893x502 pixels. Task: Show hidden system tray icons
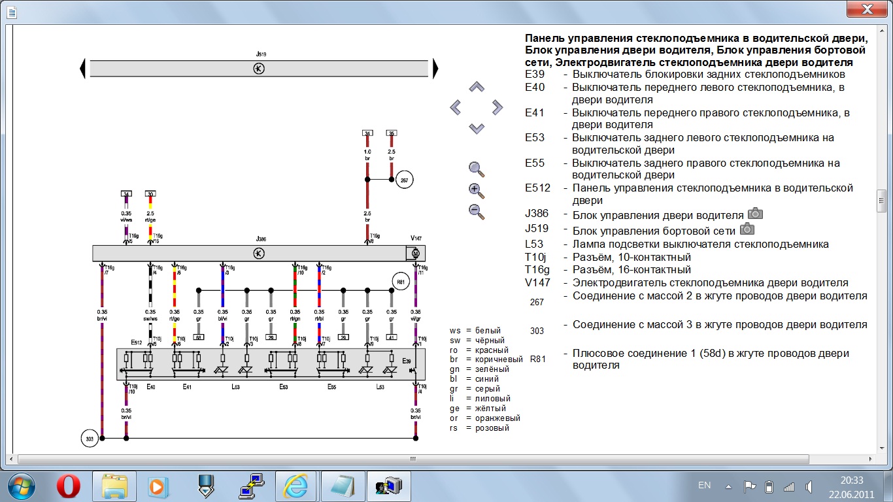tap(728, 486)
